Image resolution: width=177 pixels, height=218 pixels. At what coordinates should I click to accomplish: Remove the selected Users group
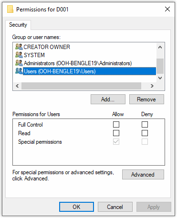[146, 99]
